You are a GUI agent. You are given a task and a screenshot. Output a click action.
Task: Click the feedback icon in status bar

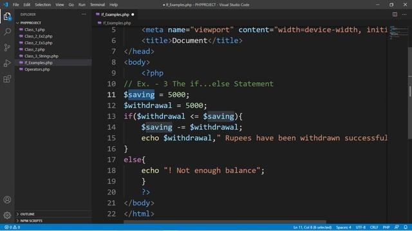[397, 227]
